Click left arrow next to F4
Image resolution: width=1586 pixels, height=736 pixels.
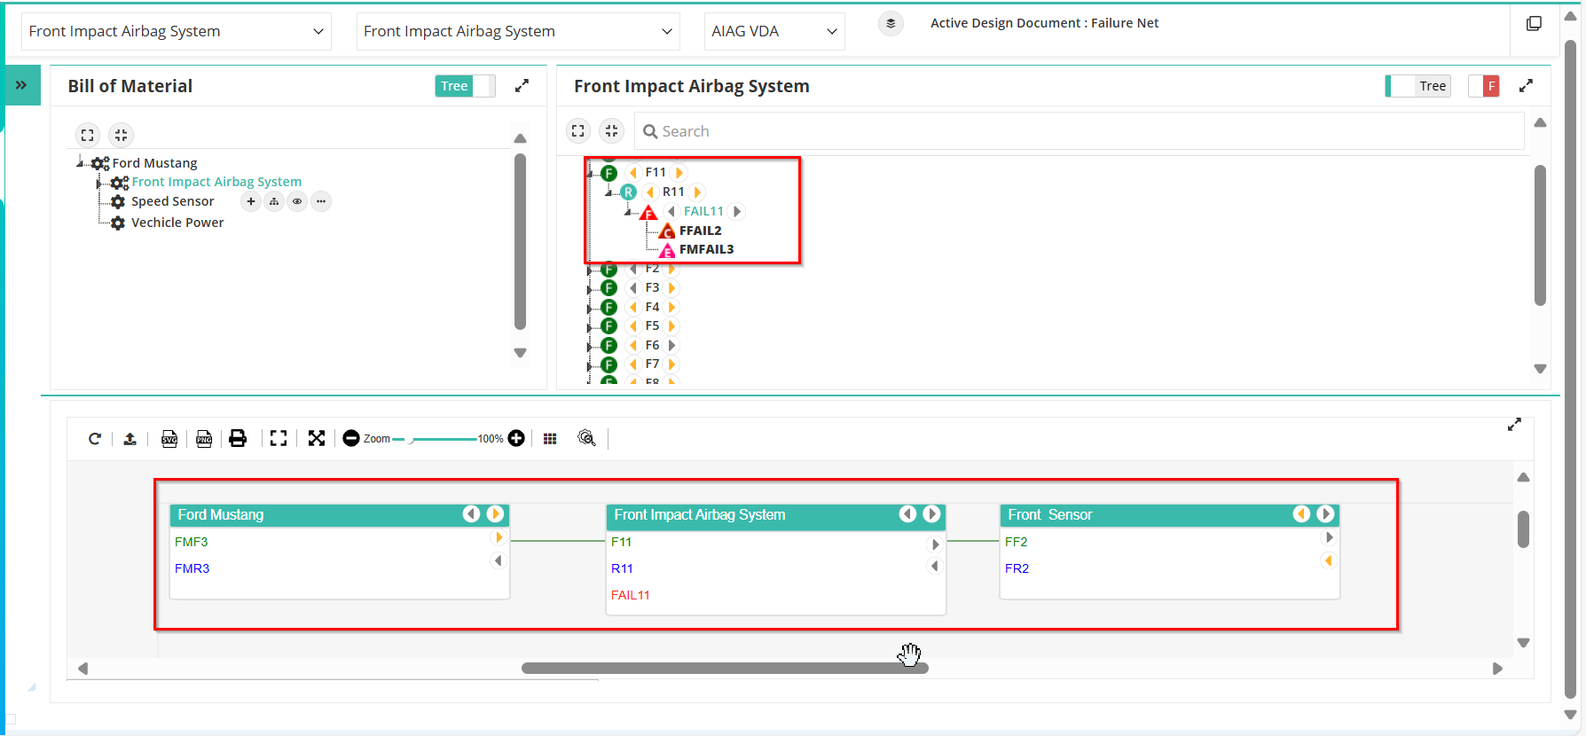coord(633,307)
